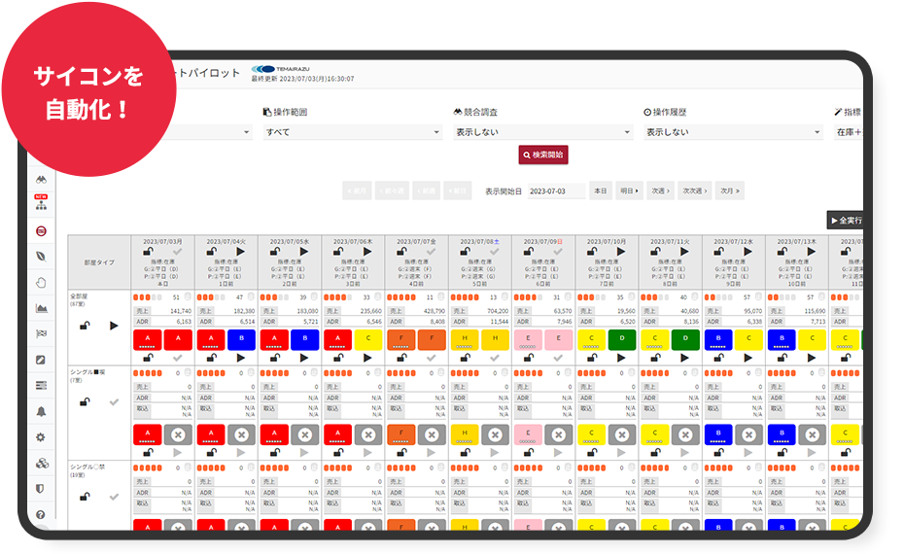Click the 次次週 button
The image size is (904, 554).
click(695, 190)
